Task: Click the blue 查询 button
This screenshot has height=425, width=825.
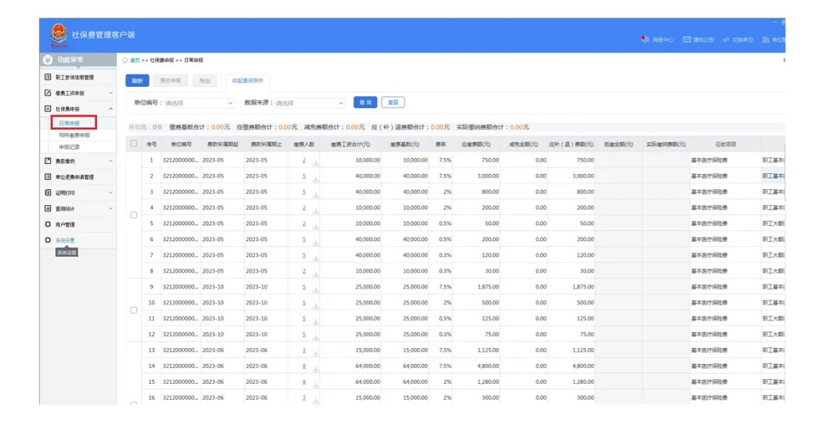Action: coord(365,102)
